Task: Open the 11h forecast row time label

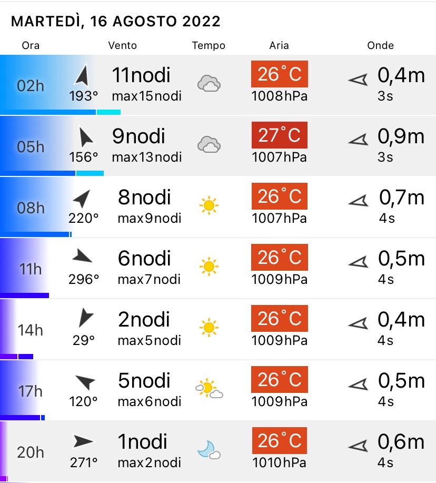Action: point(30,269)
